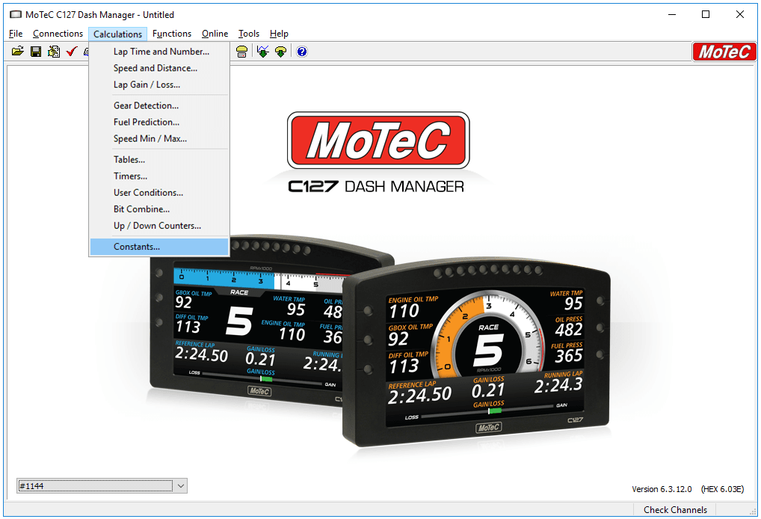The height and width of the screenshot is (519, 761).
Task: Click the #1144 serial number field
Action: click(96, 485)
